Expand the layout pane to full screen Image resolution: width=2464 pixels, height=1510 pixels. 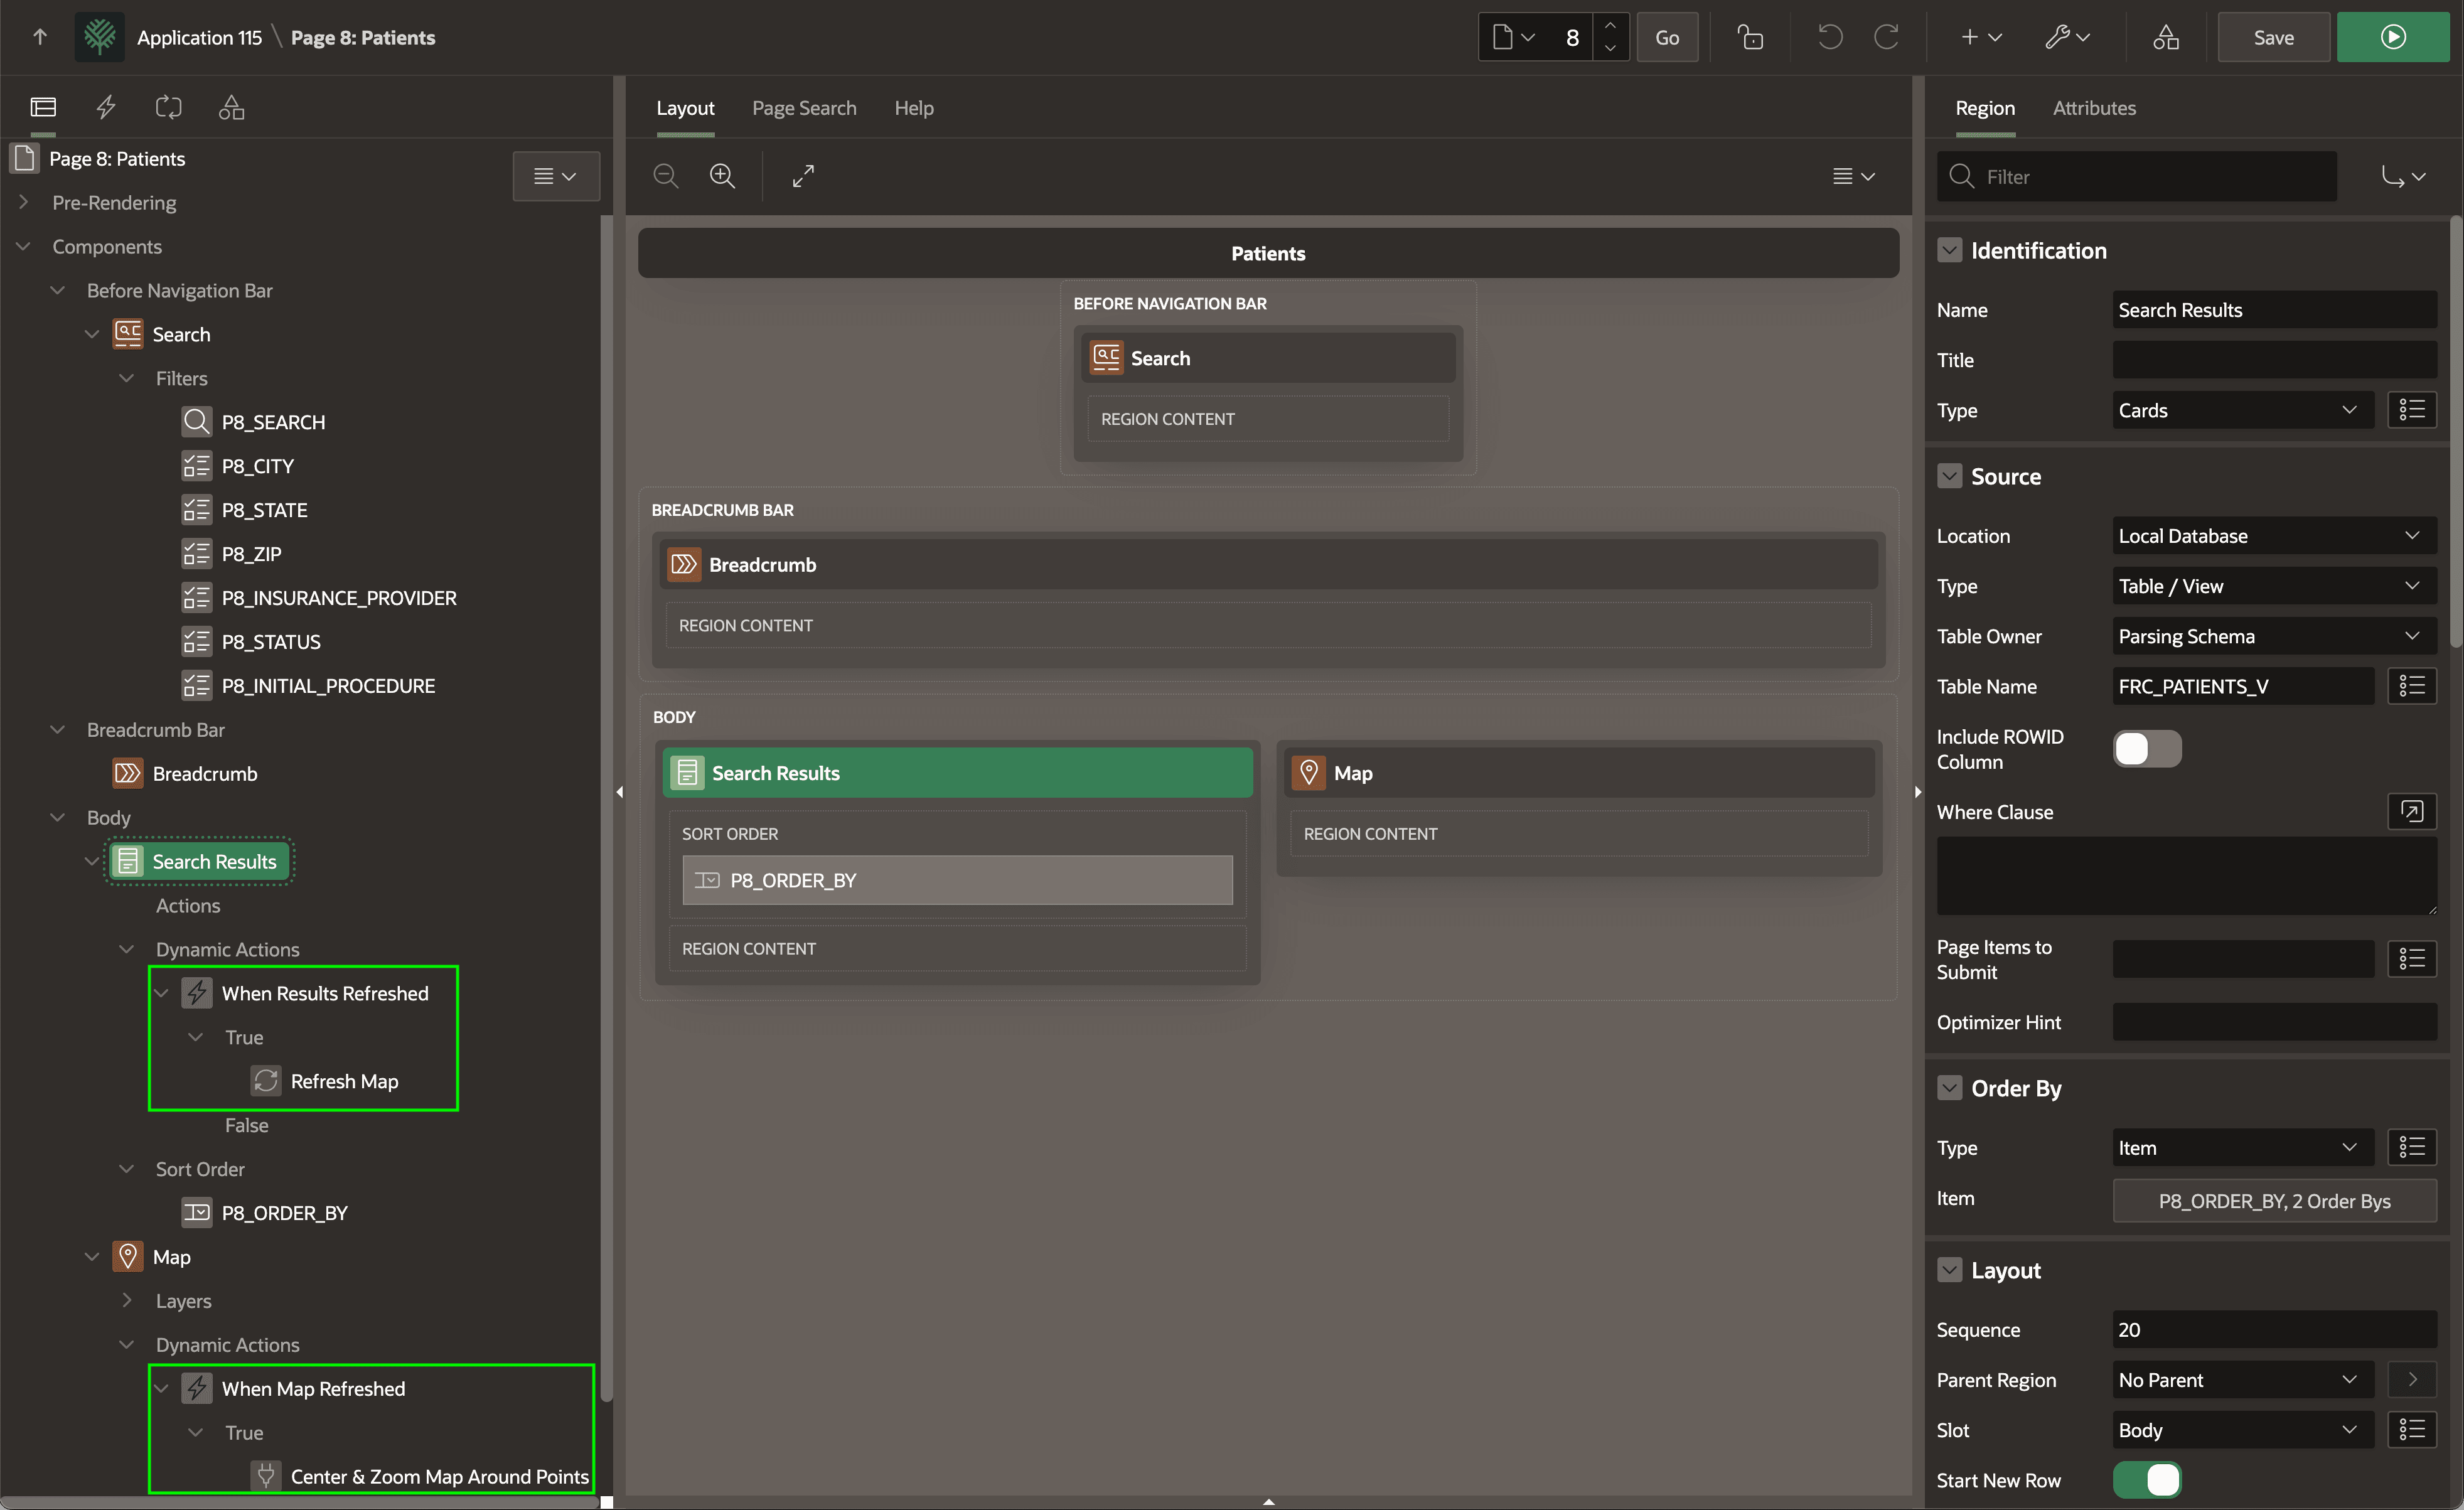click(x=803, y=176)
